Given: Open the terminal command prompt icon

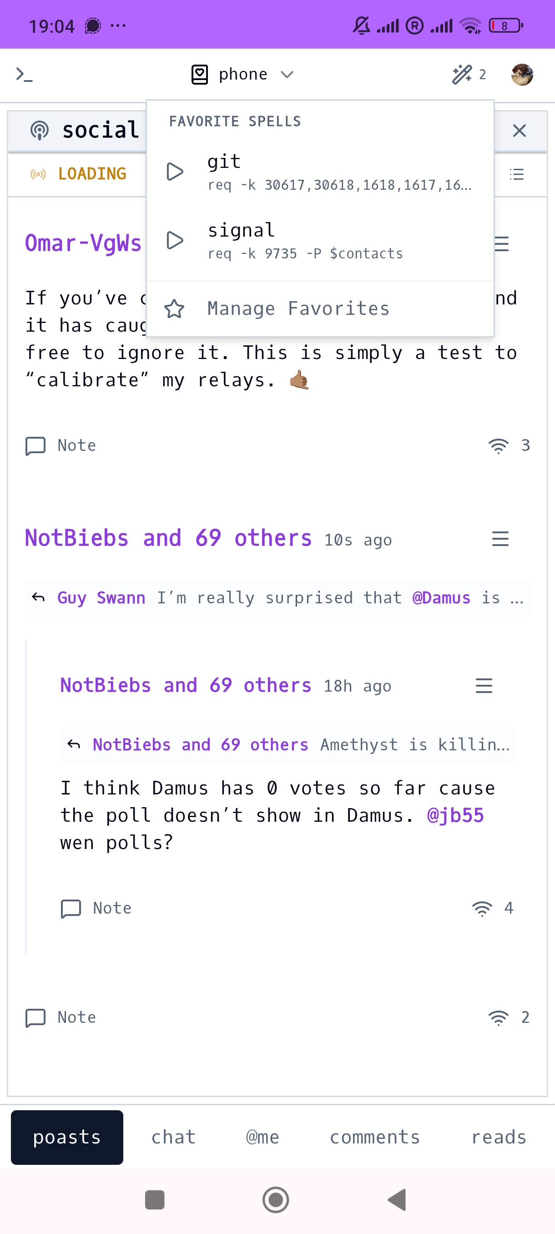Looking at the screenshot, I should (24, 75).
